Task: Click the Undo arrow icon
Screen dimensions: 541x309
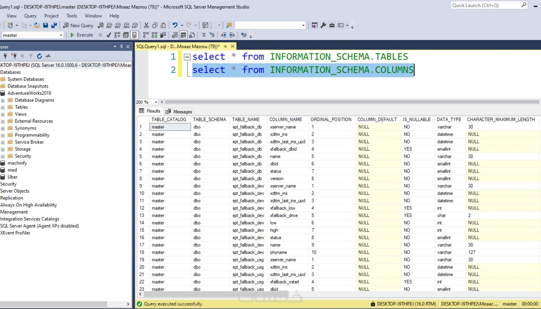Action: (x=175, y=25)
